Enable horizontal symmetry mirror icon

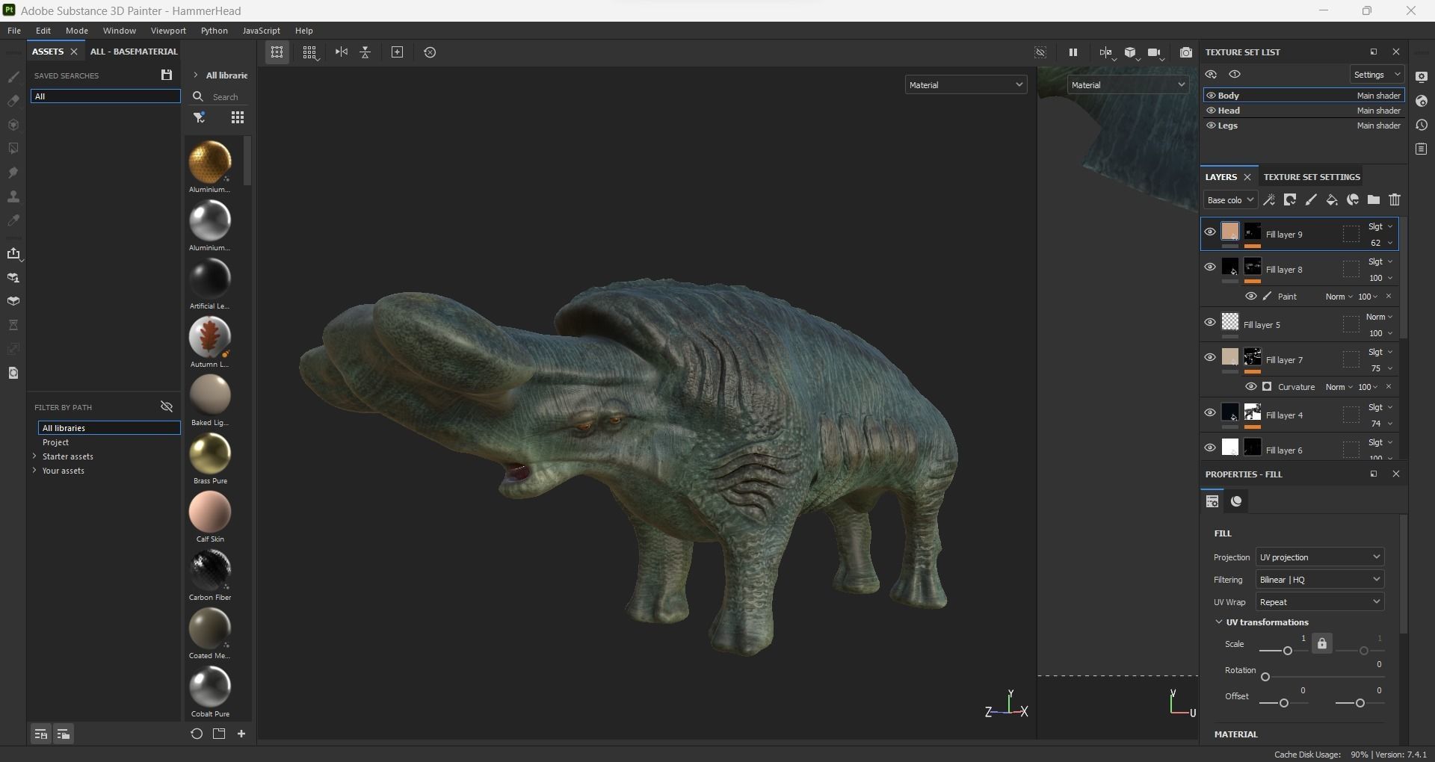point(342,52)
